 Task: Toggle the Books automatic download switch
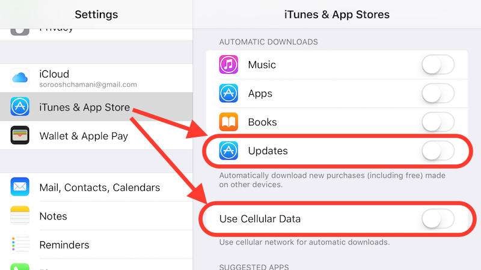pyautogui.click(x=438, y=122)
